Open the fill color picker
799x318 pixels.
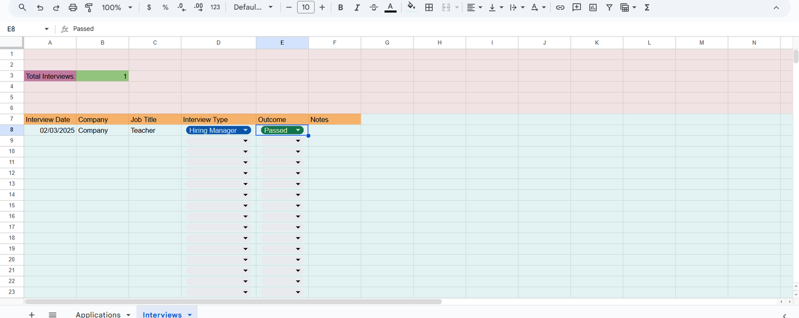point(411,7)
